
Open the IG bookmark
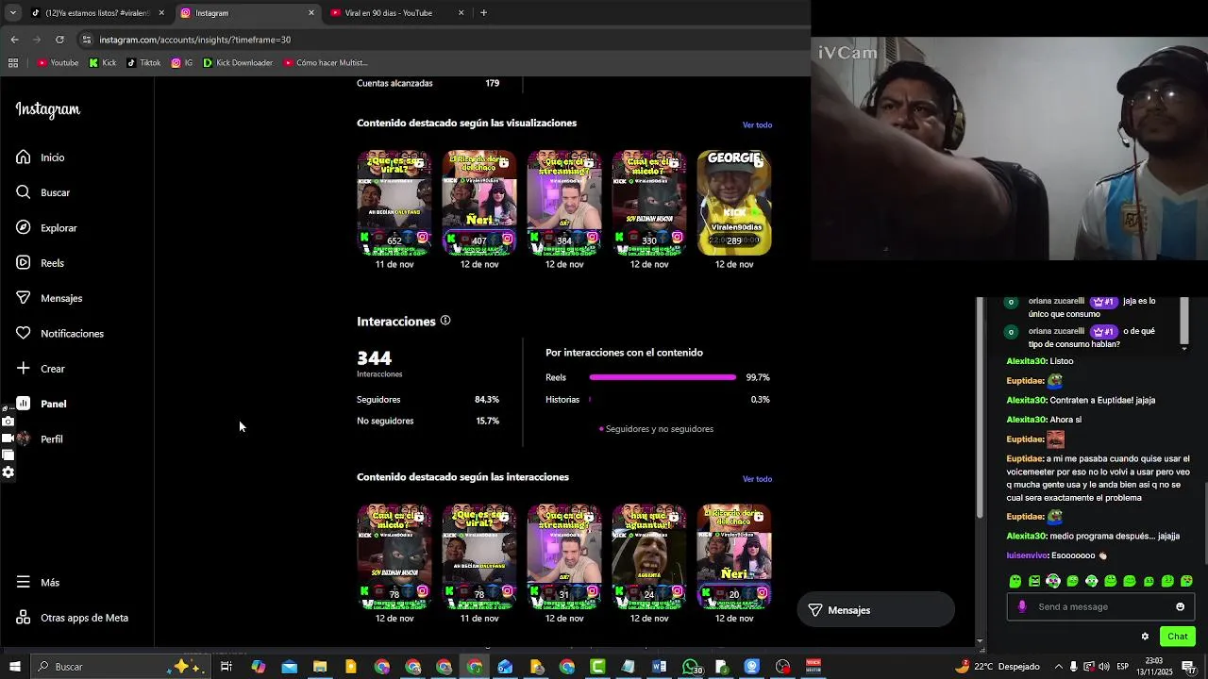[182, 63]
